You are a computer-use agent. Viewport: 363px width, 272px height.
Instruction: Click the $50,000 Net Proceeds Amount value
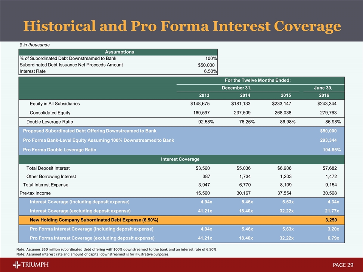click(x=206, y=65)
